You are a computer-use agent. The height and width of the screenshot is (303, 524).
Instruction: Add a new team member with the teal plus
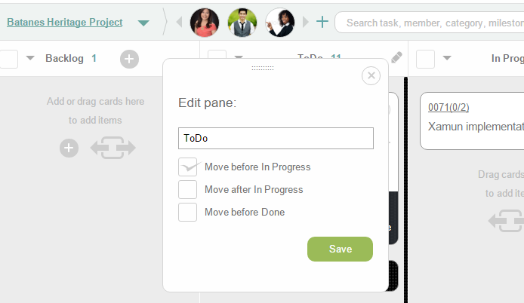tap(322, 22)
